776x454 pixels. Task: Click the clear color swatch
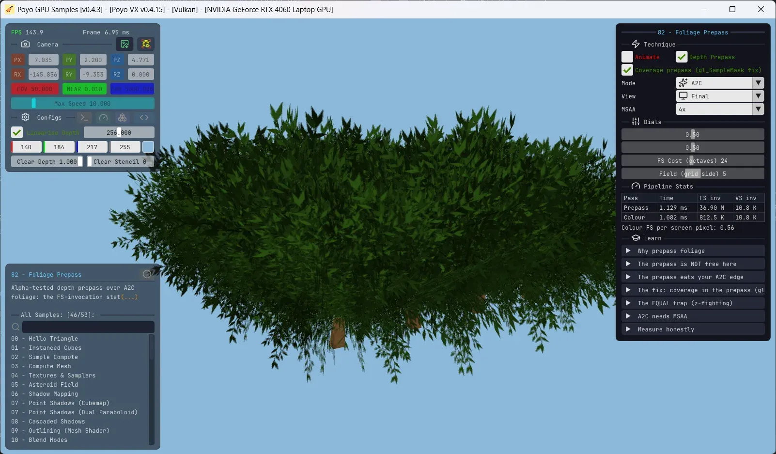coord(148,147)
